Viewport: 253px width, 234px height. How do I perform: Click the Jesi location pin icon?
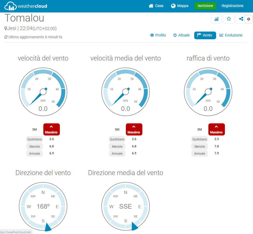6,28
